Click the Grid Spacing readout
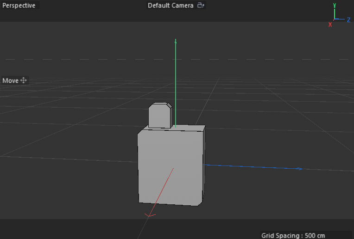The height and width of the screenshot is (239, 354). 293,235
